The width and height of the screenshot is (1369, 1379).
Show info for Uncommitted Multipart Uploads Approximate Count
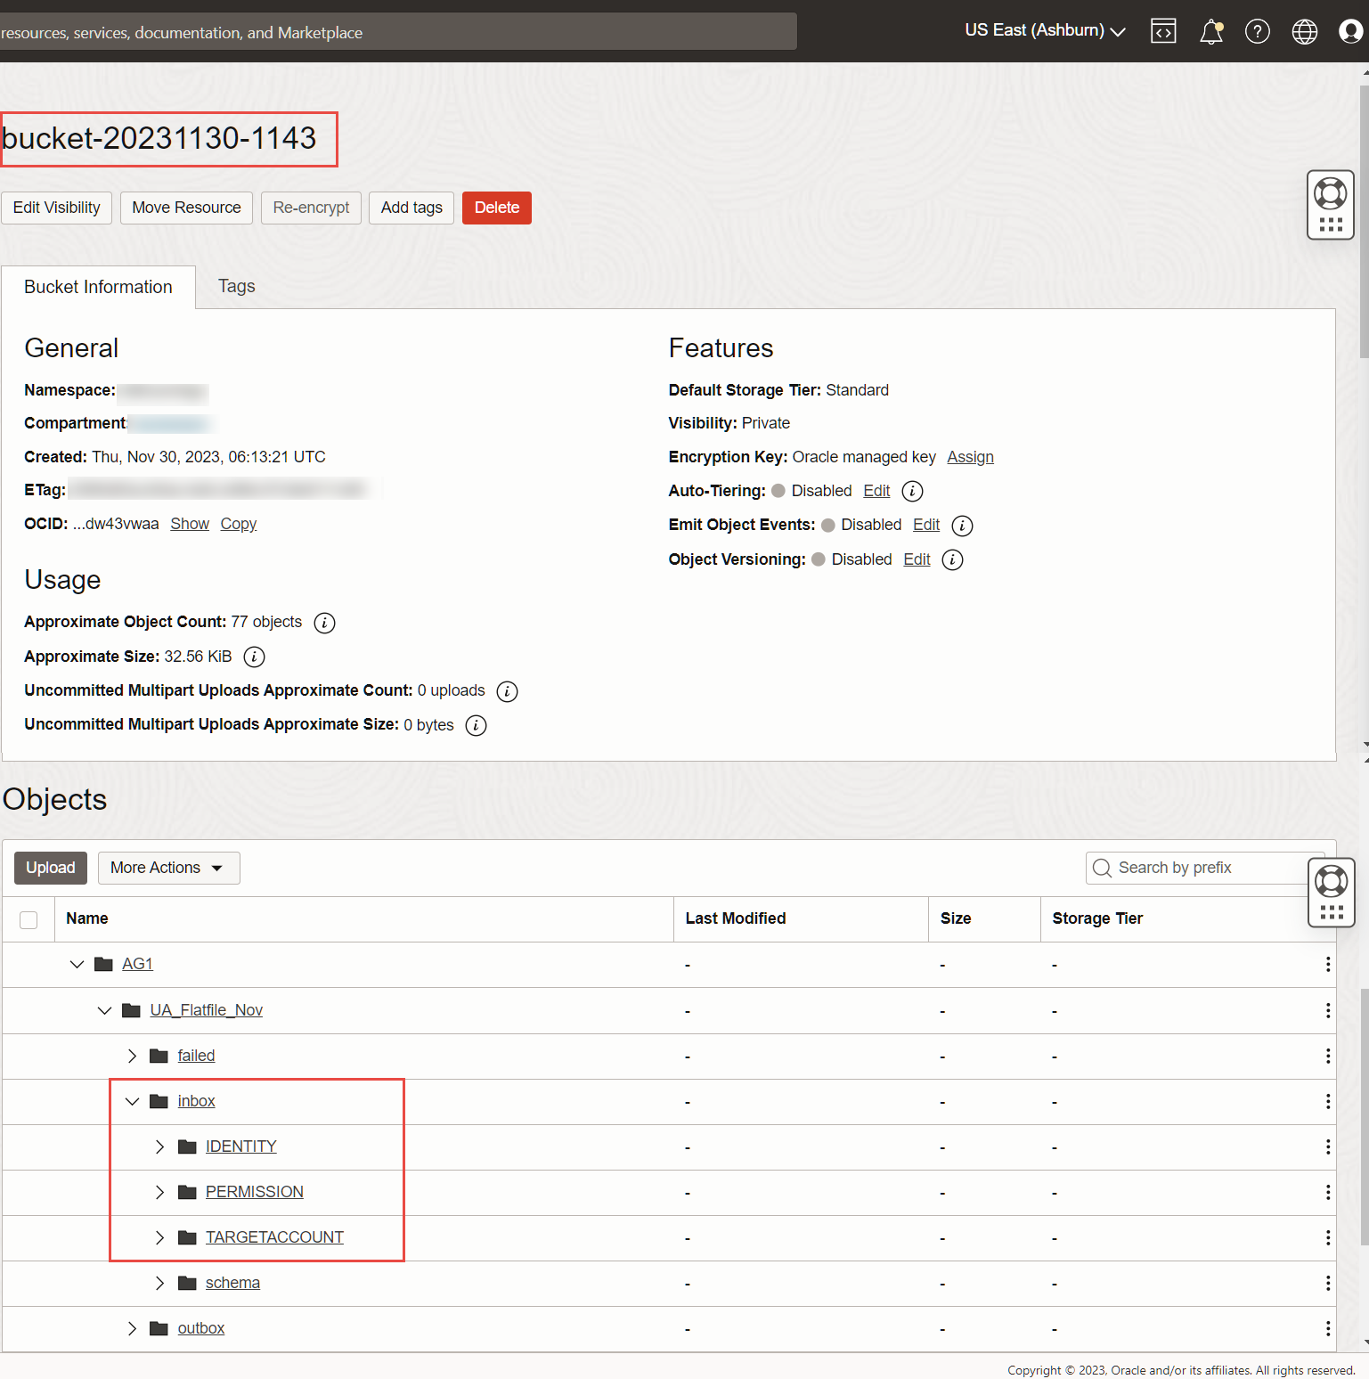click(x=508, y=691)
